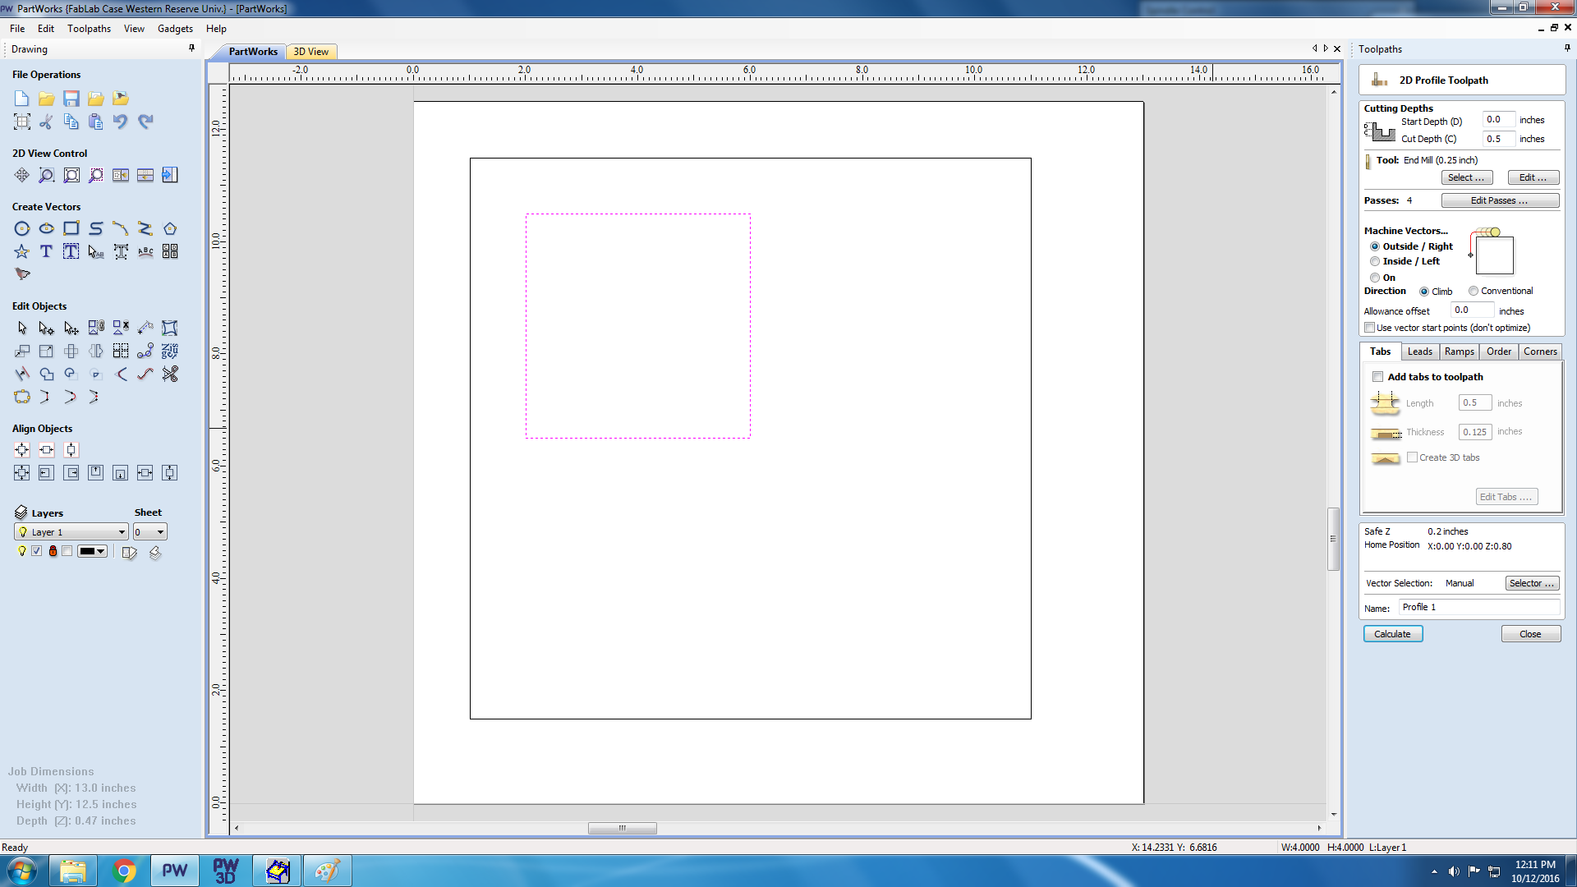Select Inside / Left machine vectors
The width and height of the screenshot is (1577, 887).
[x=1375, y=261]
